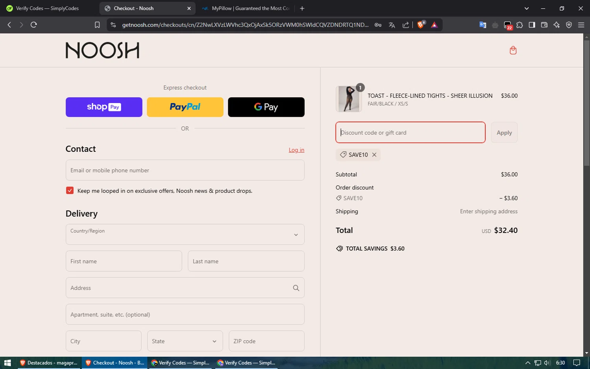Close the Checkout - Noosh tab
This screenshot has width=590, height=369.
click(x=189, y=8)
